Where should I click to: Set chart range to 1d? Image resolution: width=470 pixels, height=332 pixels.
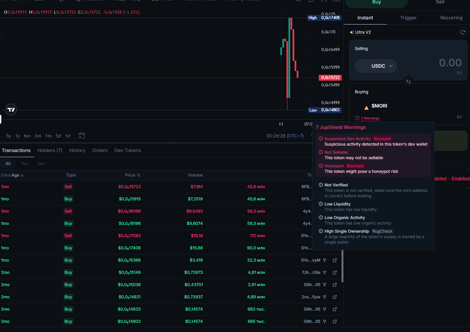pos(67,136)
